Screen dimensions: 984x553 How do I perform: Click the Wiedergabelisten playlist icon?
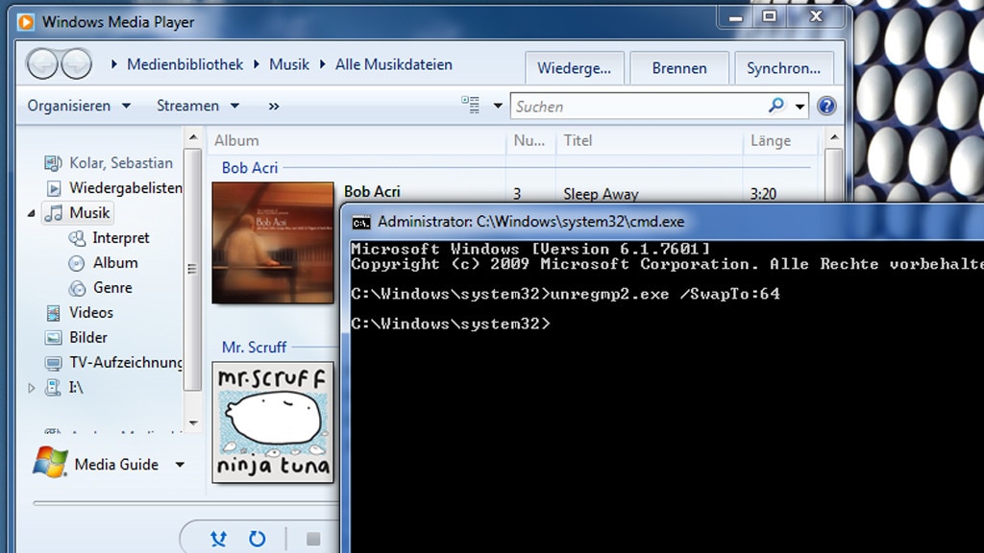coord(54,188)
